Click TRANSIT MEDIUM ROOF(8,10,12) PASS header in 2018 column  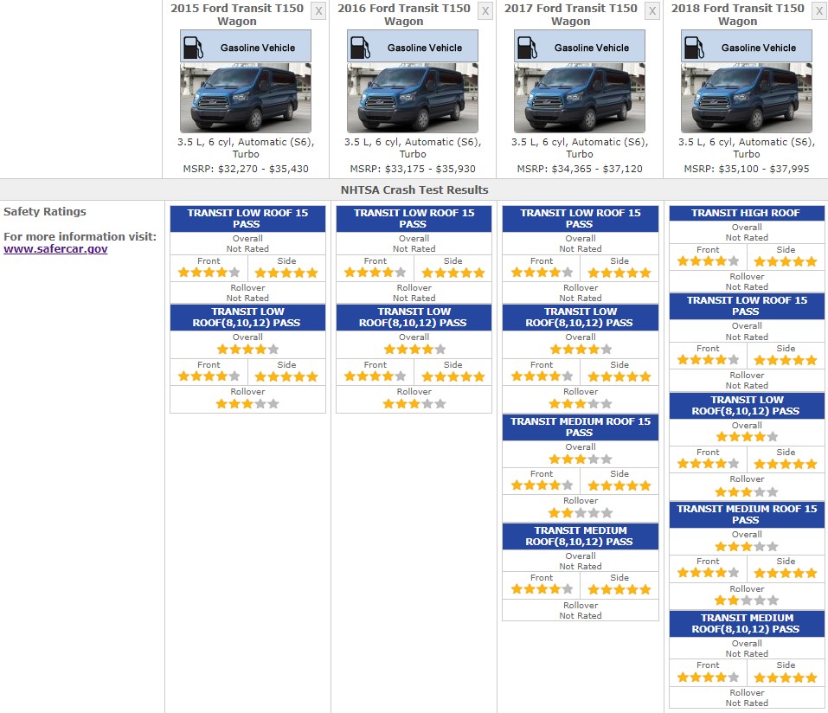point(746,623)
